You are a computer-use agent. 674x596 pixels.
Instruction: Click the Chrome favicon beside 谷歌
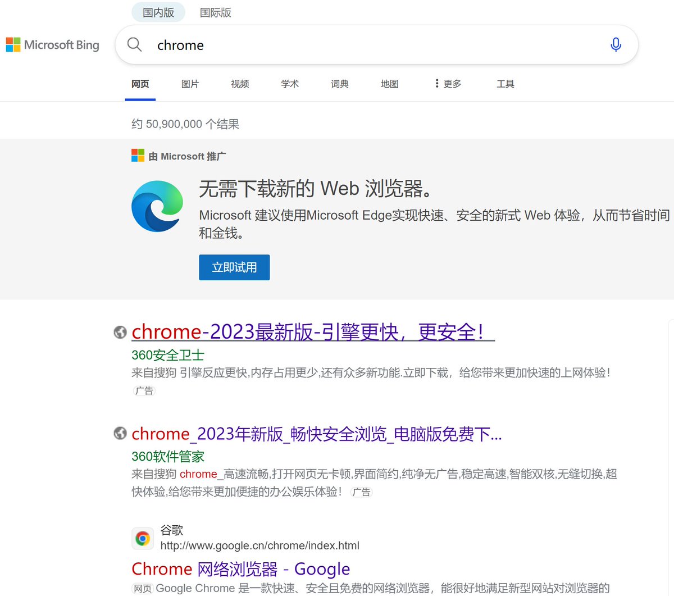[143, 539]
